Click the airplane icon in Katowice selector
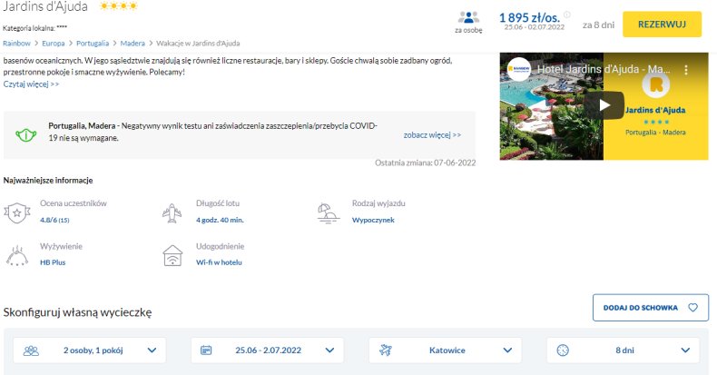The width and height of the screenshot is (717, 375). click(x=386, y=350)
